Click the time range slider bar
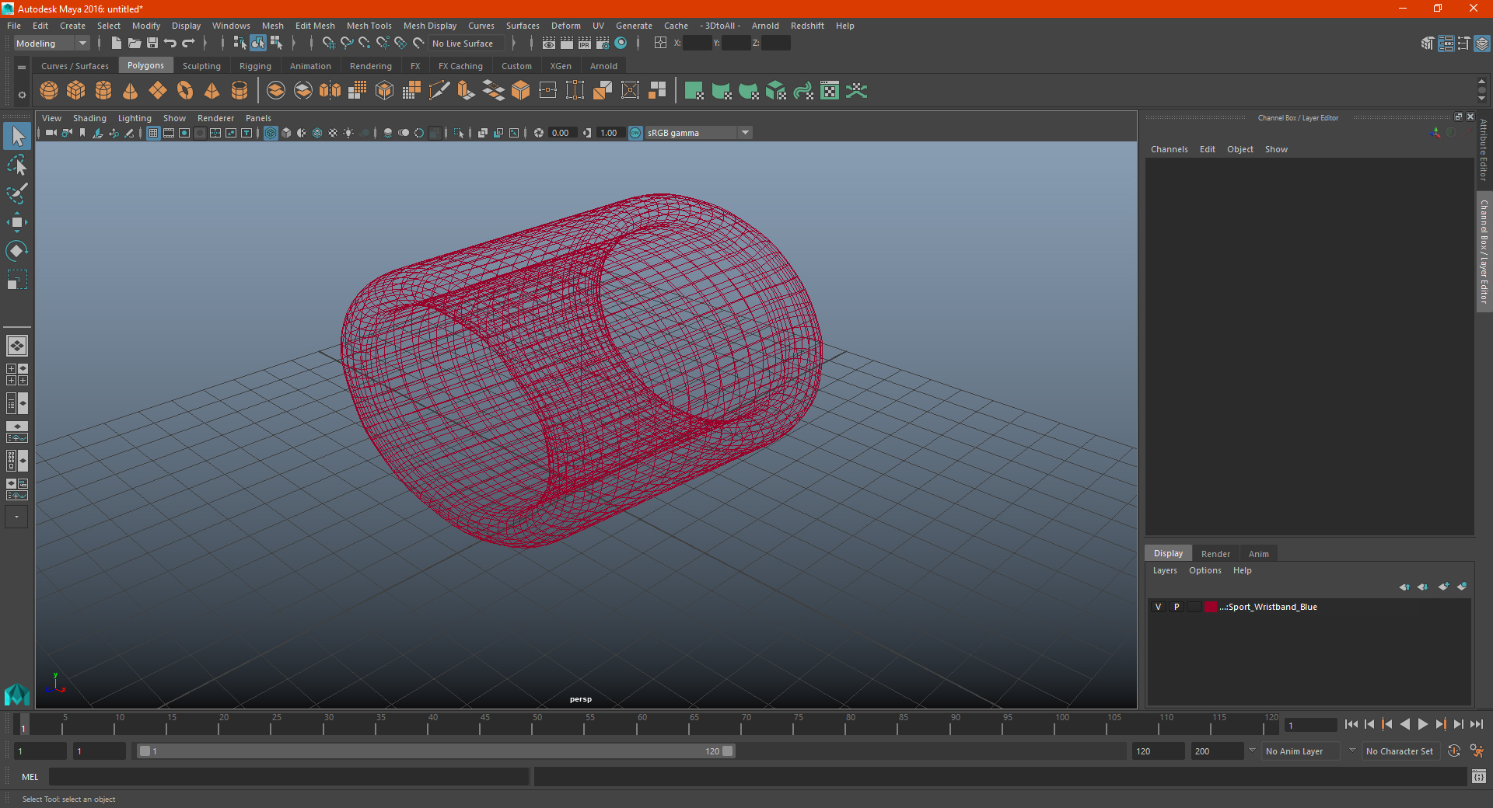 [x=435, y=751]
